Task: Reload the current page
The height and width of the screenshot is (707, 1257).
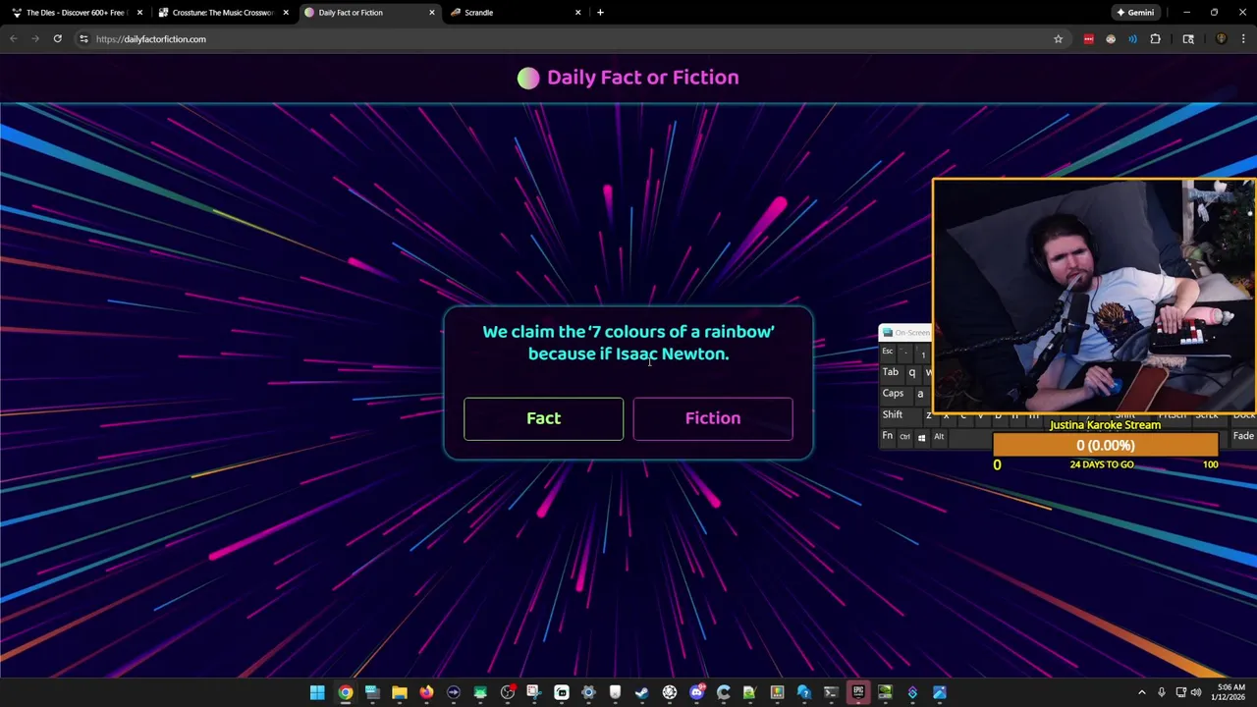Action: click(x=57, y=39)
